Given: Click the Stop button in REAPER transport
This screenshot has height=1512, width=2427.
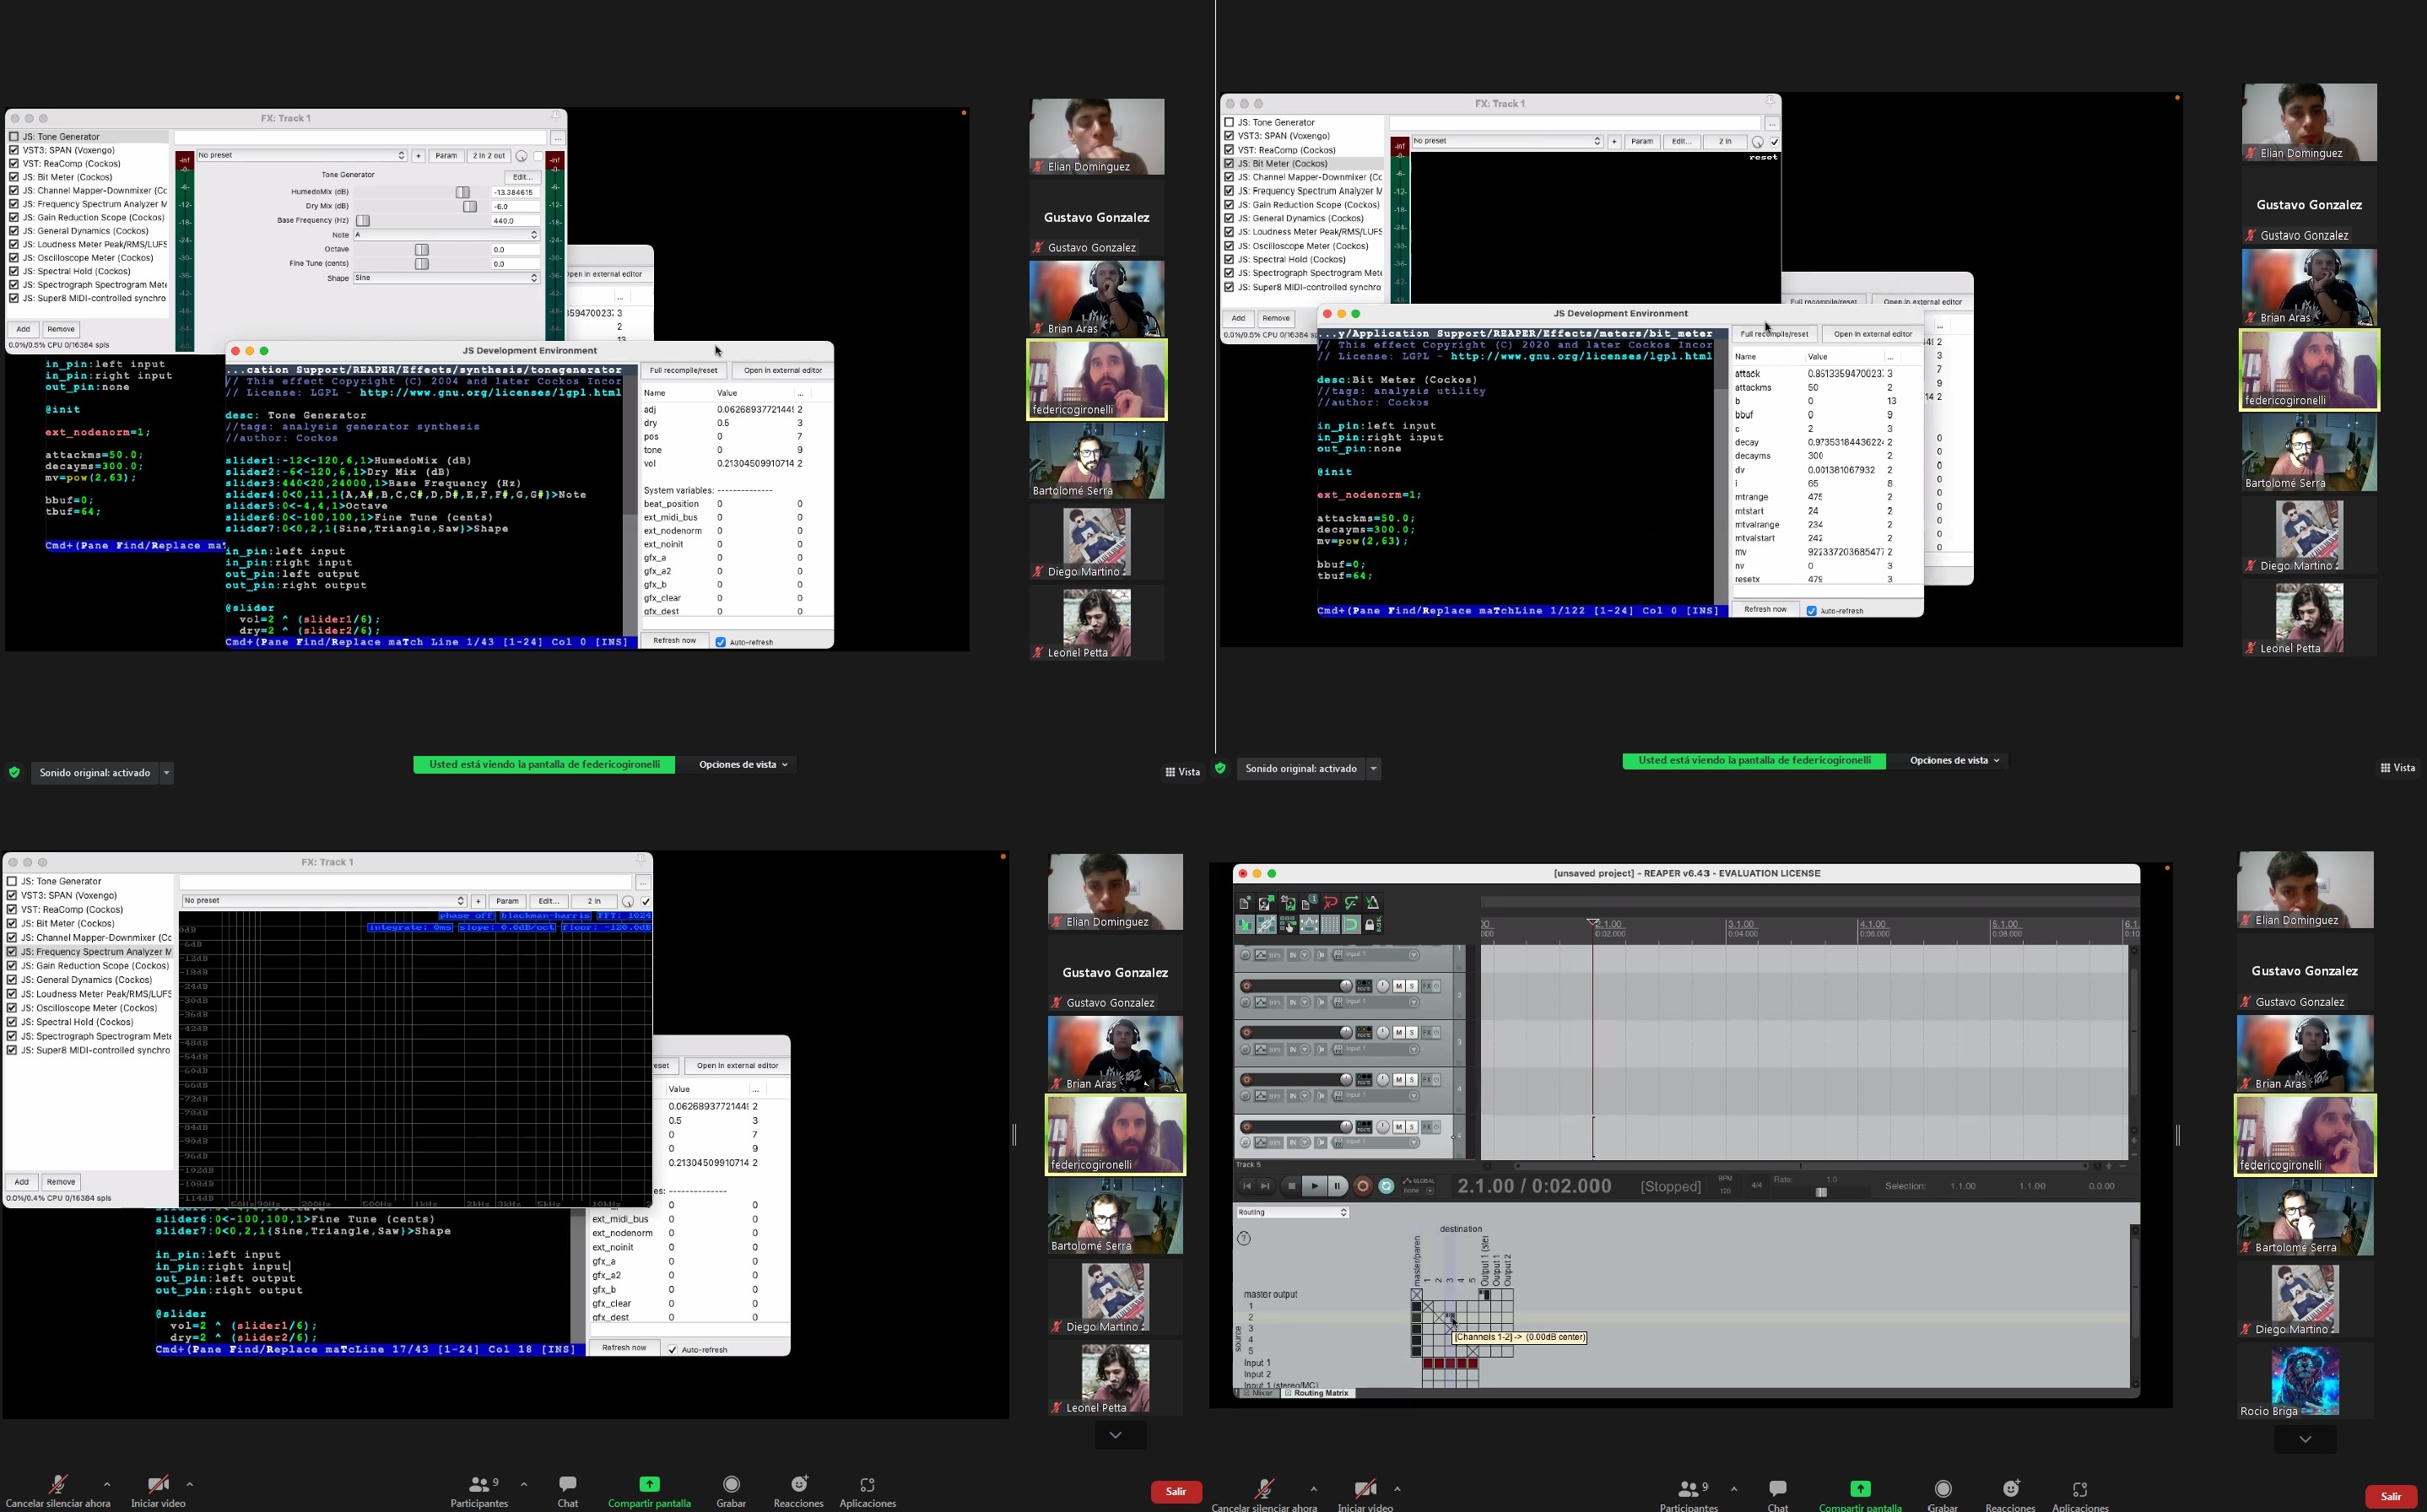Looking at the screenshot, I should point(1291,1186).
